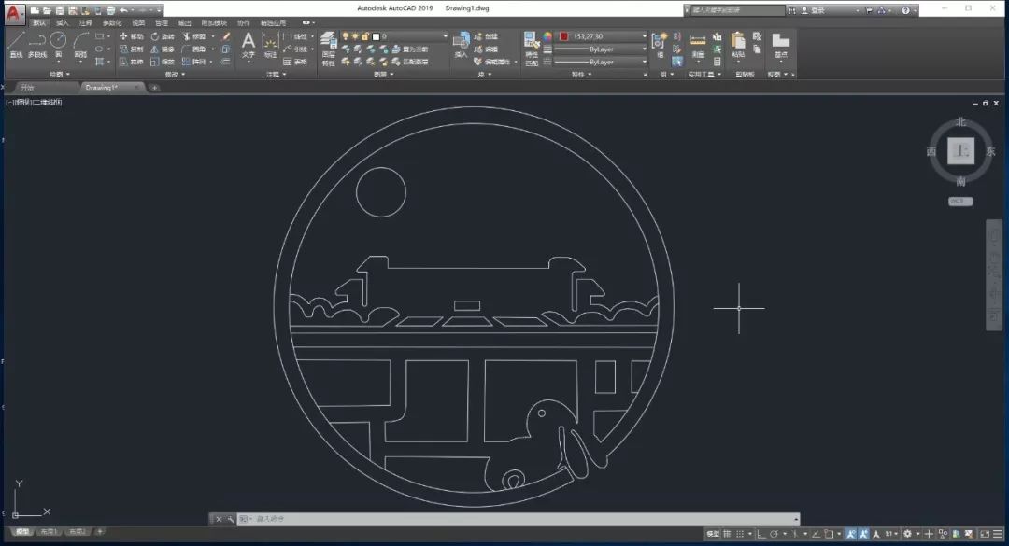Expand the 绘图 (Draw) panel flyout
The width and height of the screenshot is (1009, 546).
58,74
